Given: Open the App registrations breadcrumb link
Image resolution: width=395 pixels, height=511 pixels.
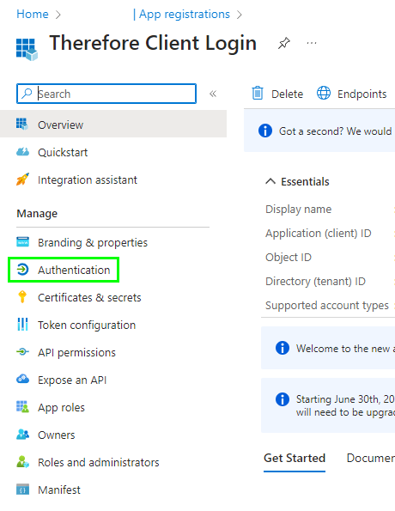Looking at the screenshot, I should click(x=185, y=14).
